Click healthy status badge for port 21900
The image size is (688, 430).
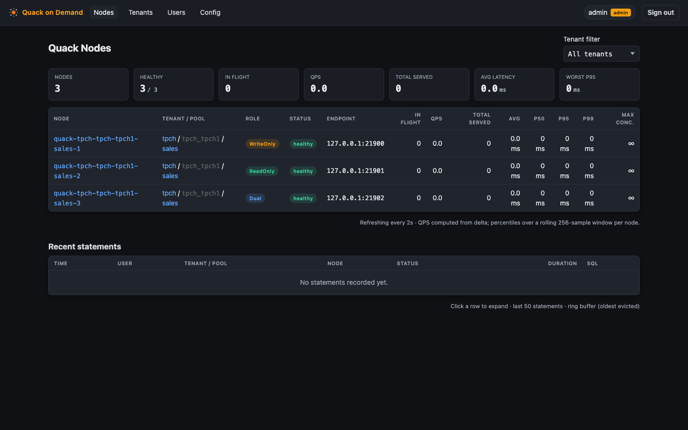click(x=303, y=144)
